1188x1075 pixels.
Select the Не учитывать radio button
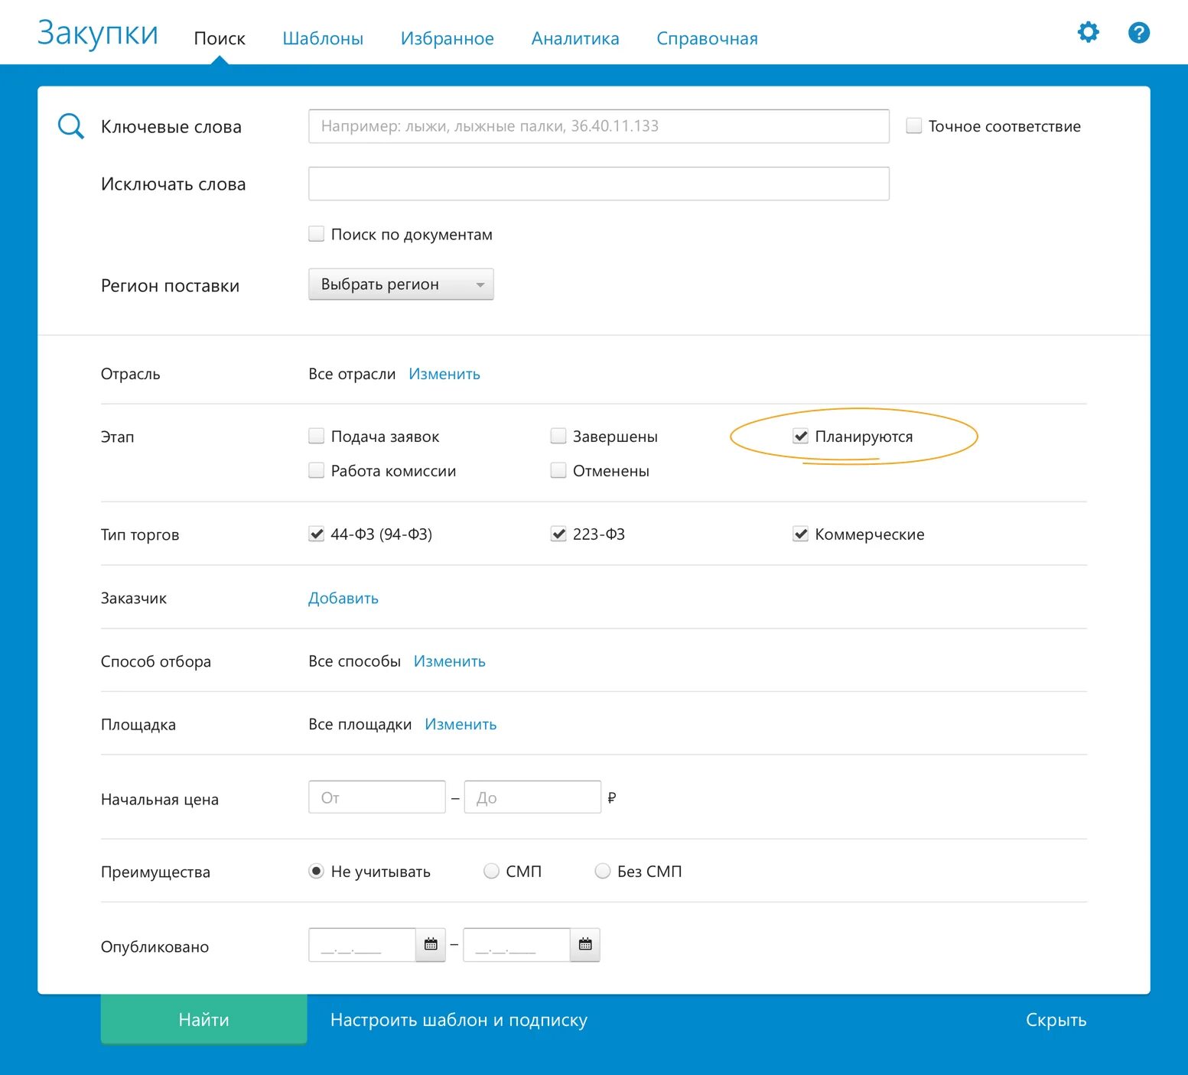316,871
